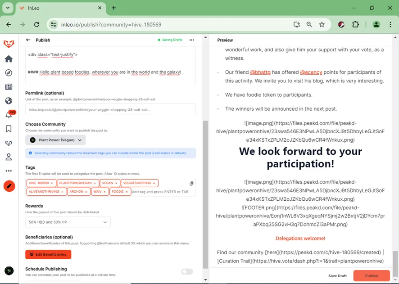Image resolution: width=399 pixels, height=284 pixels.
Task: Close the InLeo browser tab
Action: [100, 8]
